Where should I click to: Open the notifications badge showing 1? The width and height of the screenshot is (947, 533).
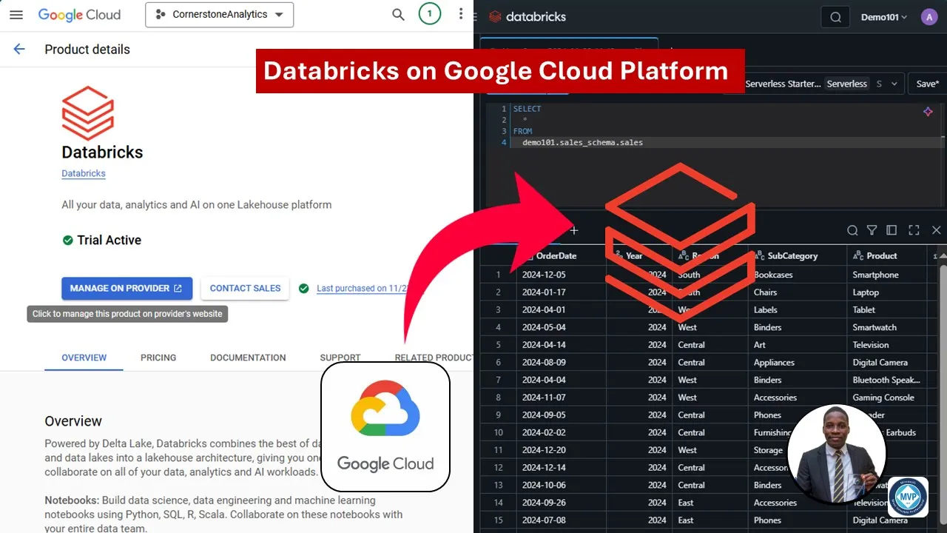(x=429, y=14)
